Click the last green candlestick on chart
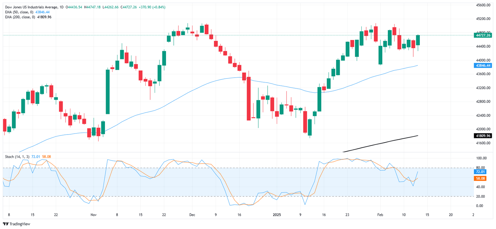 click(x=418, y=40)
